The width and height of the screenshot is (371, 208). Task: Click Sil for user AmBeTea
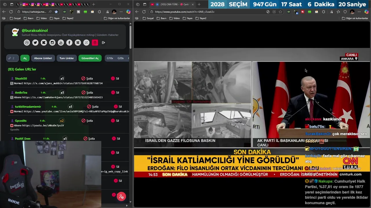click(x=115, y=92)
